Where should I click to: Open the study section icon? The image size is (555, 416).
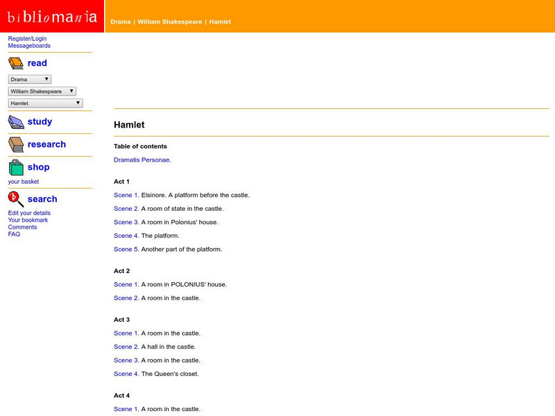pos(17,121)
